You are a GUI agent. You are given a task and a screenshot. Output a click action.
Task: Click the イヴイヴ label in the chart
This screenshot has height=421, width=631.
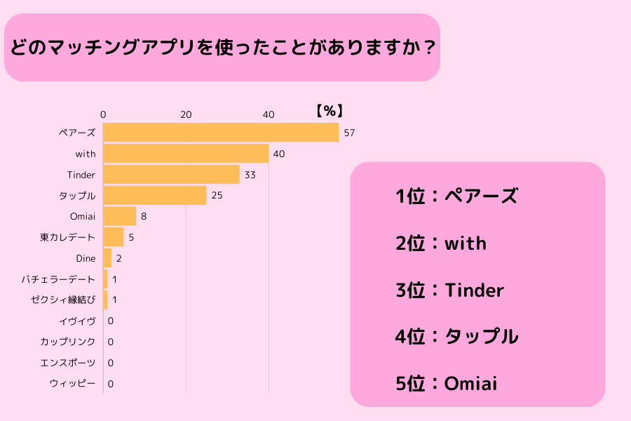(78, 321)
